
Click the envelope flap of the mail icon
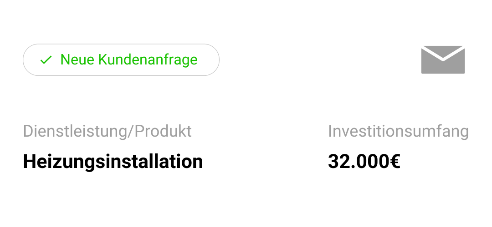[x=443, y=51]
